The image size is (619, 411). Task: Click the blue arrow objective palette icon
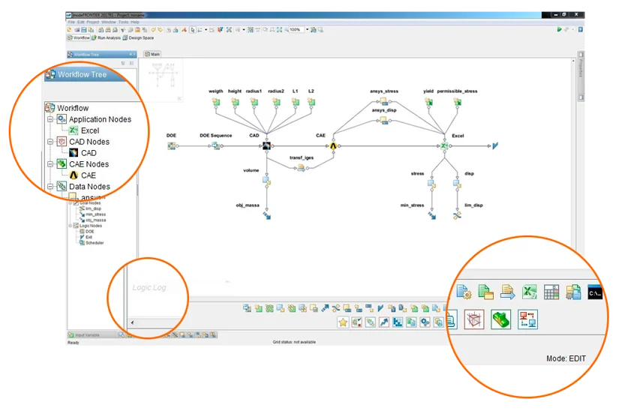pyautogui.click(x=325, y=308)
